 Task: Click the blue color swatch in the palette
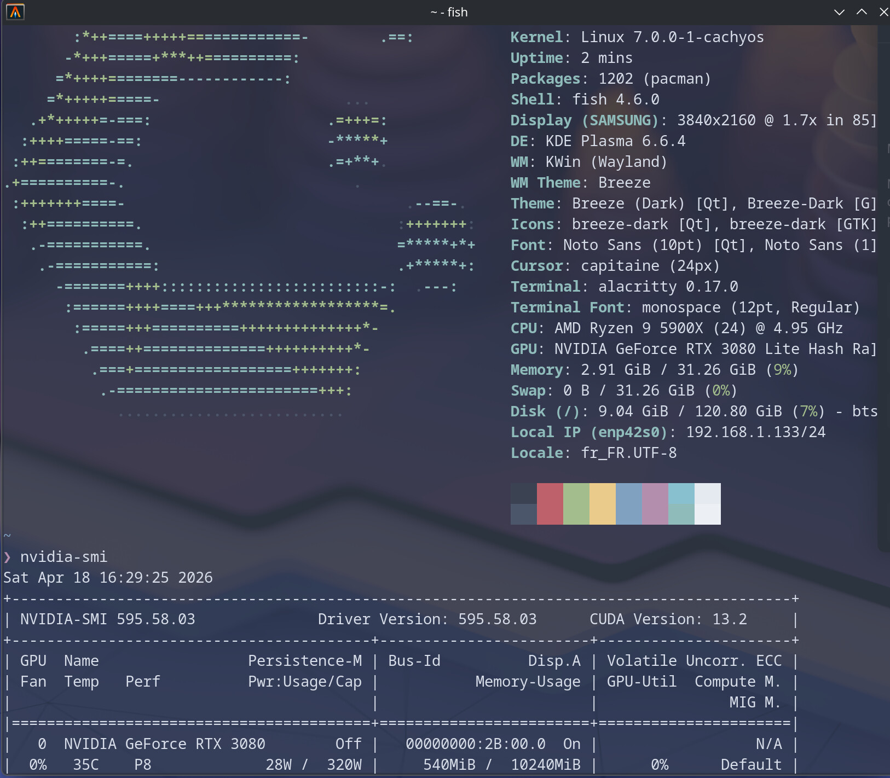(x=628, y=503)
